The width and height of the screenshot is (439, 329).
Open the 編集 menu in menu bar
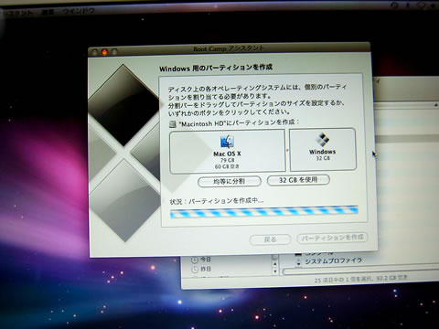tap(48, 12)
